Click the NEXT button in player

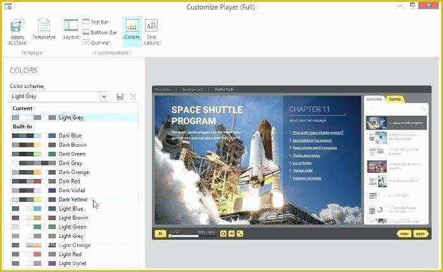pos(420,234)
